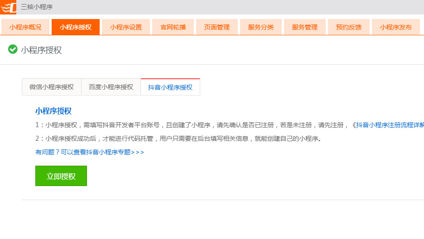The width and height of the screenshot is (424, 239).
Task: Click the 三核小程序 title text
Action: 37,7
